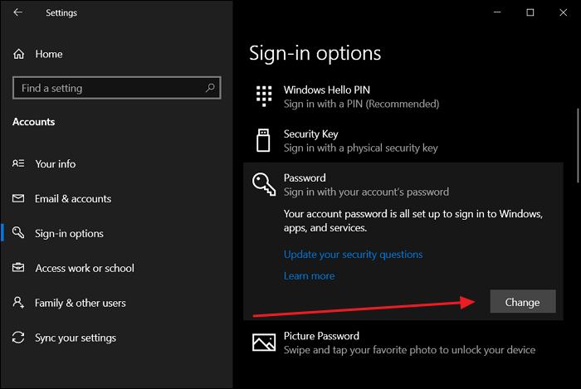Click the Sign-in options key icon in sidebar

(x=18, y=233)
